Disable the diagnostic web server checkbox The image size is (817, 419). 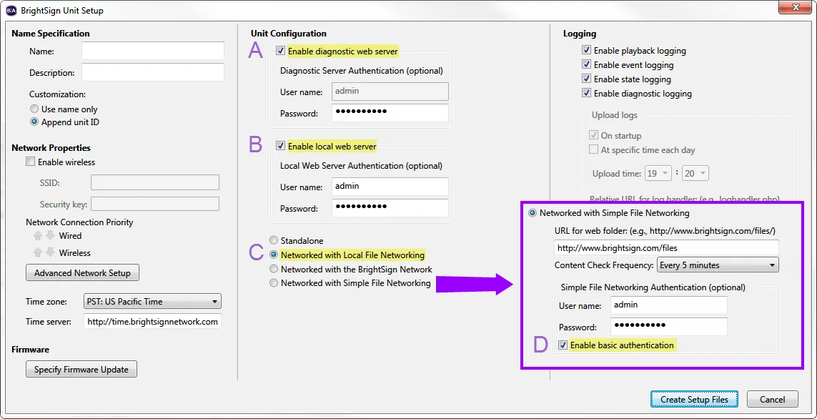[281, 51]
